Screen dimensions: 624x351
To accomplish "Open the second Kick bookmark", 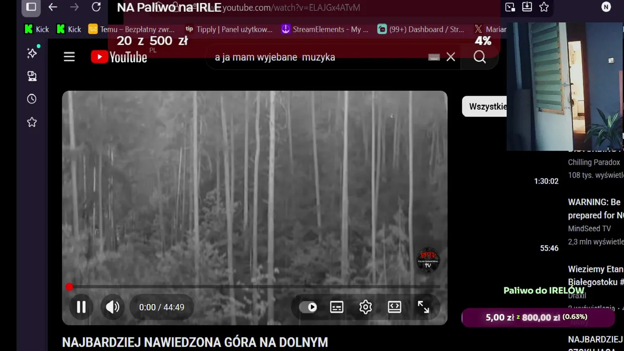I will (69, 29).
